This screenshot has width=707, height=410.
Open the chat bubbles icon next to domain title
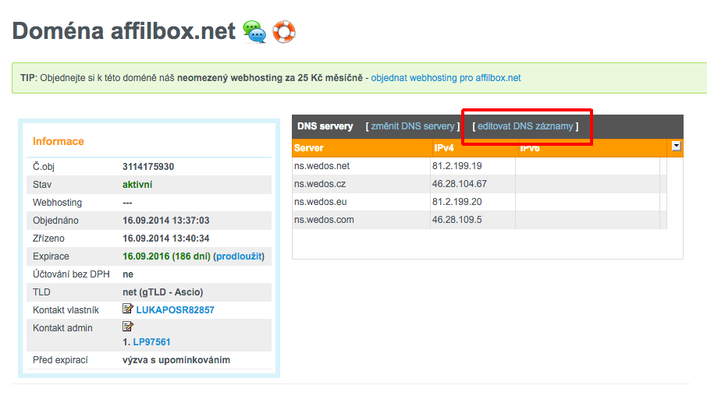click(254, 32)
